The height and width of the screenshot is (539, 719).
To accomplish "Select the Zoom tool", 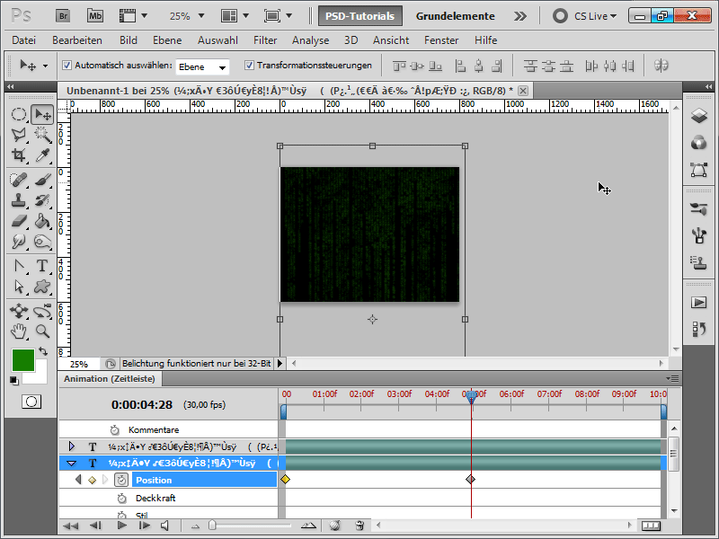I will pyautogui.click(x=42, y=331).
